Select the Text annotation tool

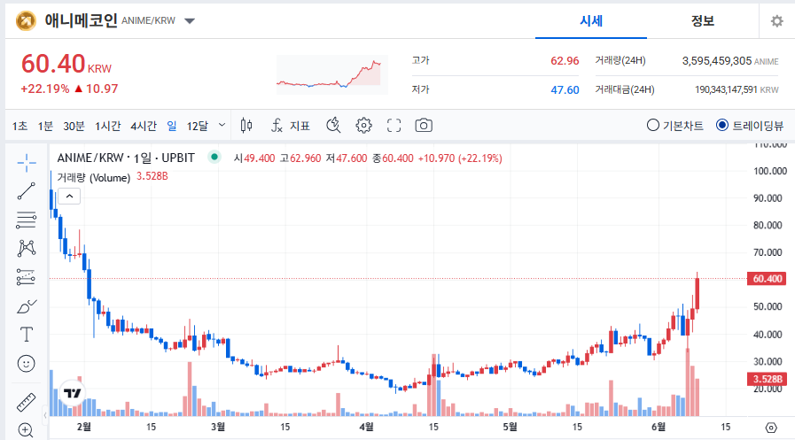[27, 335]
